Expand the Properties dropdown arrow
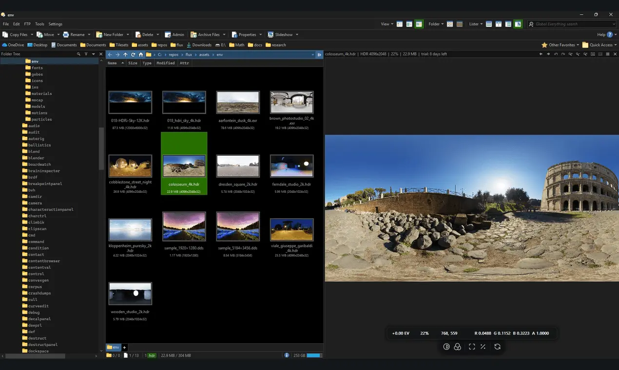This screenshot has width=619, height=370. (260, 35)
